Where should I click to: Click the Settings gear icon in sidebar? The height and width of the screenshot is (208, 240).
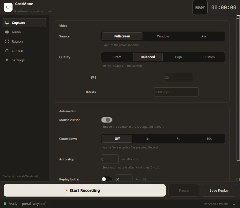tap(7, 60)
